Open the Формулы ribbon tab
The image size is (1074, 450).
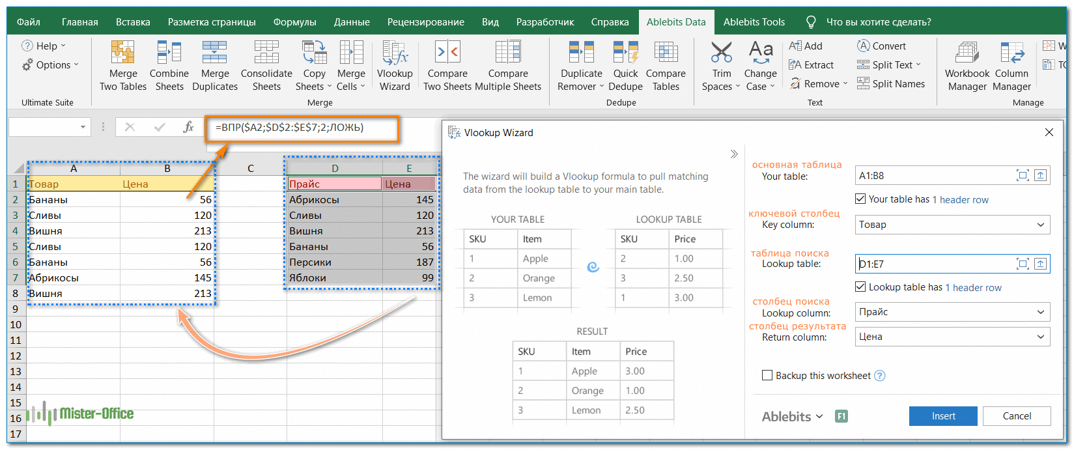tap(294, 22)
